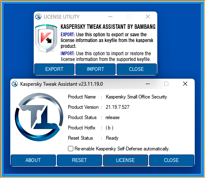Screen dimensions: 205x178
Task: Click the product name Kaspersky Small Office Security
Action: coord(136,97)
